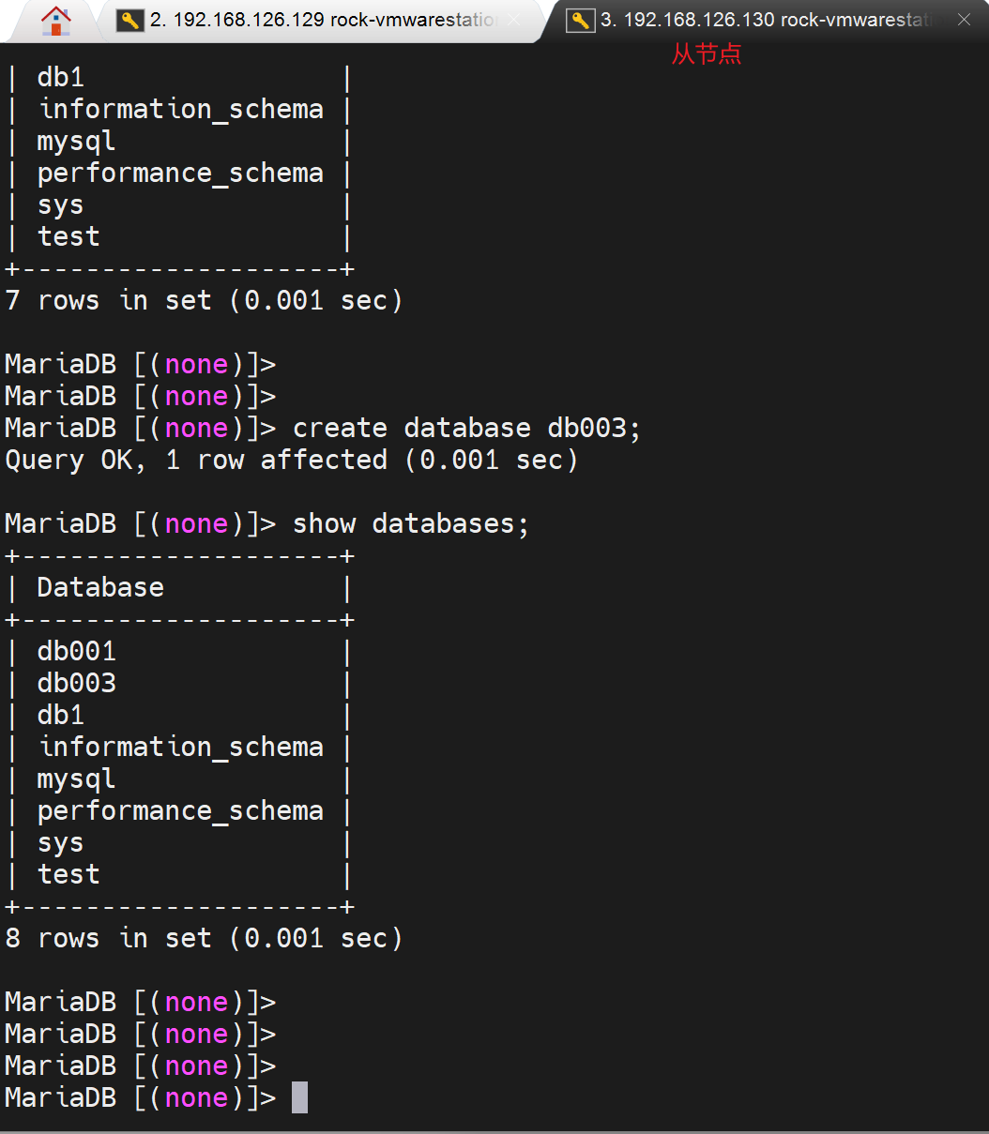Close the 192.168.126.129 session tab
989x1134 pixels.
[x=514, y=20]
